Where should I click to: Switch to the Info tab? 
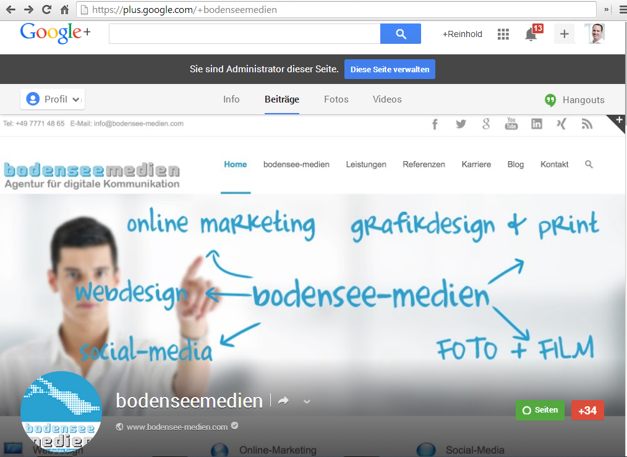point(231,99)
